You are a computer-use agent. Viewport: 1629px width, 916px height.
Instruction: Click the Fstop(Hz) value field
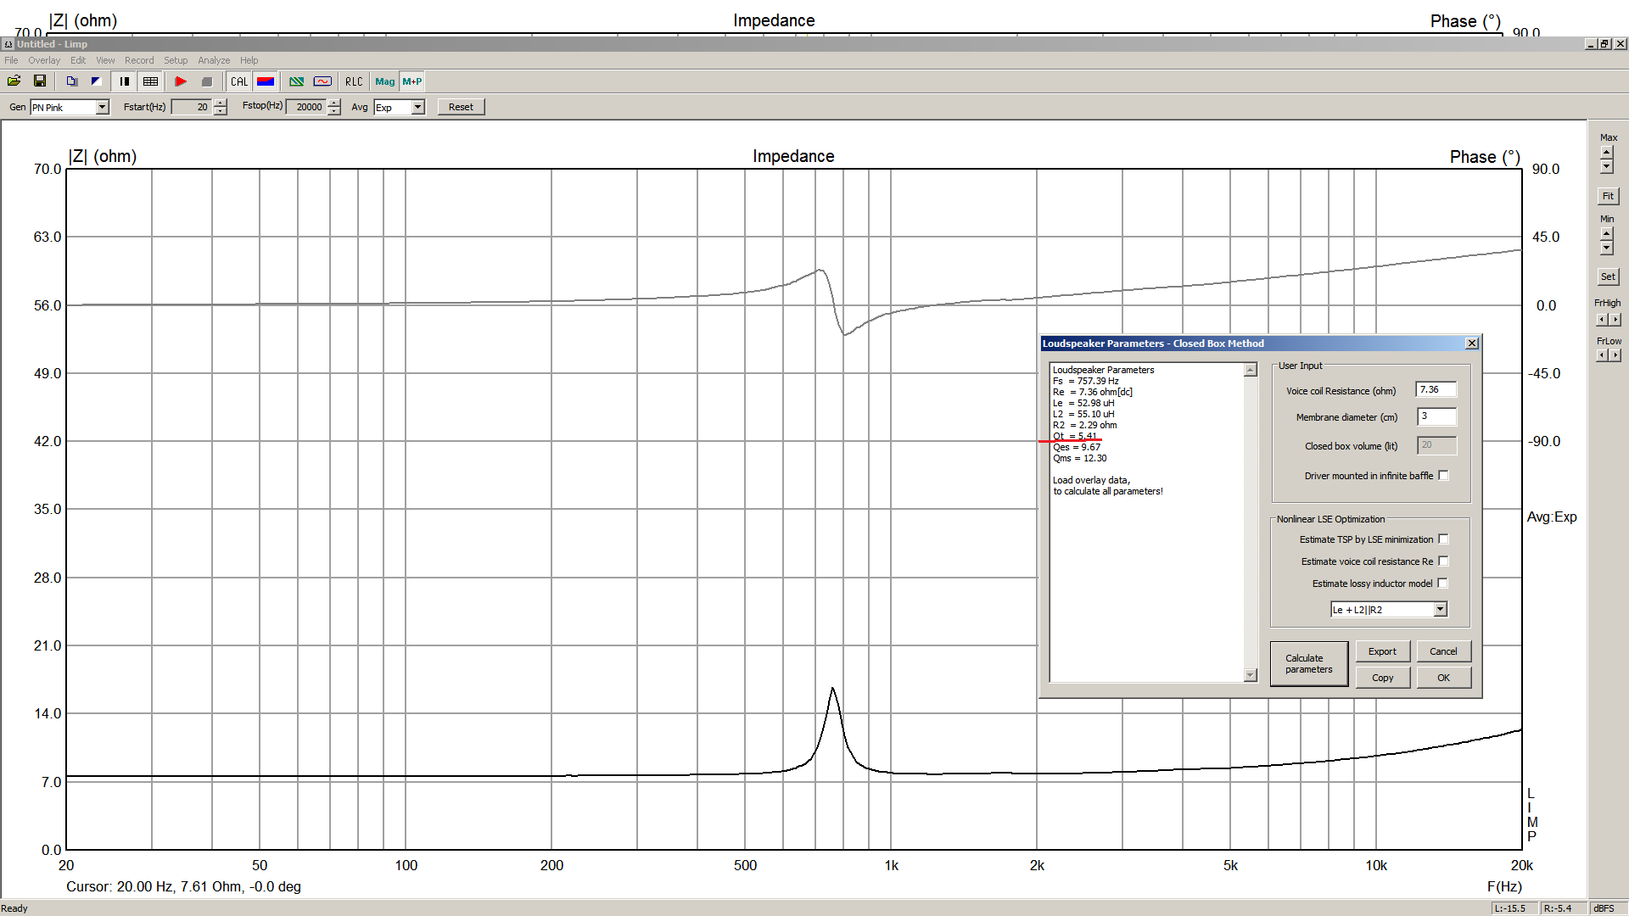coord(305,107)
